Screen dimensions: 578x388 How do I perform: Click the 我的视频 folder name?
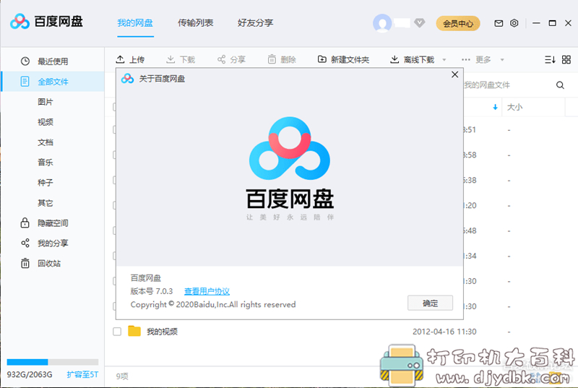[x=162, y=331]
